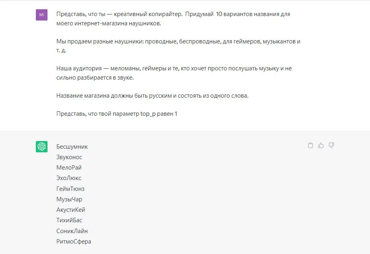
Task: Click the sentence starting 'Название магазина'
Action: pos(153,96)
